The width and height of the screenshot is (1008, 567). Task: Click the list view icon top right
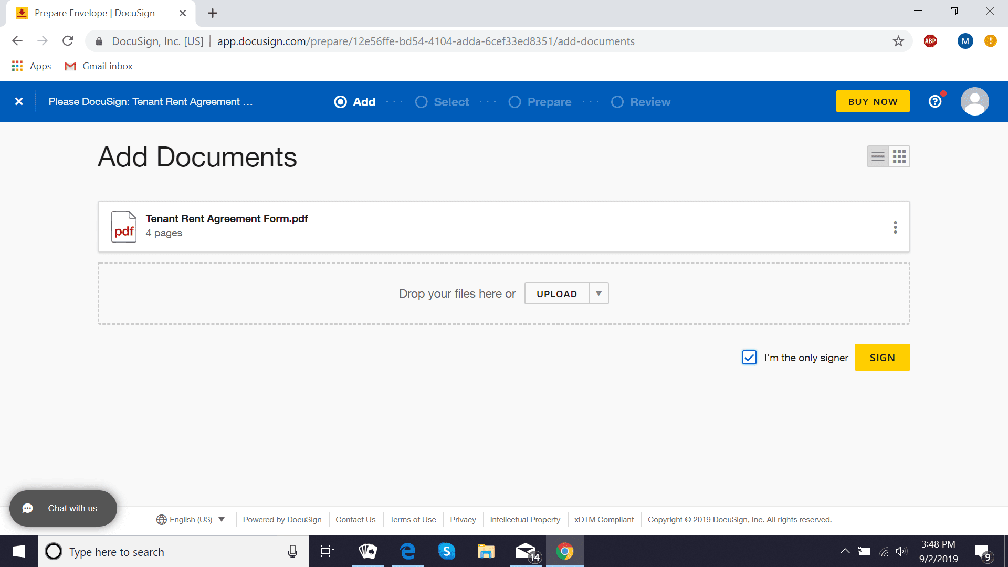coord(878,156)
